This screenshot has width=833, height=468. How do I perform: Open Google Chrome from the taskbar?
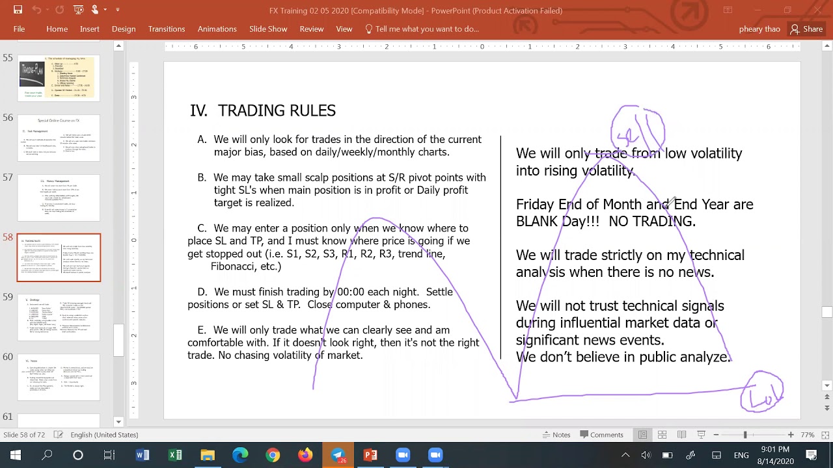click(273, 455)
